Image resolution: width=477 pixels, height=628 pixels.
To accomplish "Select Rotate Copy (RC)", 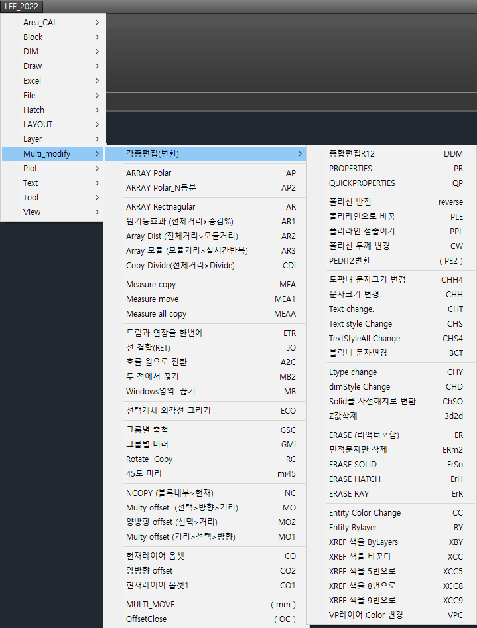I will 205,459.
